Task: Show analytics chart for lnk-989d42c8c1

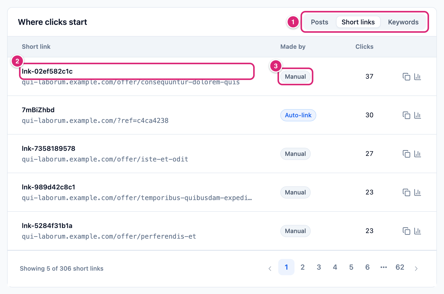Action: coord(417,192)
